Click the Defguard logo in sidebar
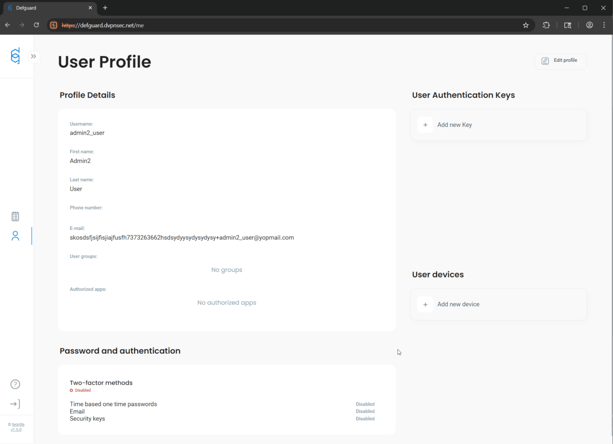This screenshot has width=613, height=444. click(15, 56)
